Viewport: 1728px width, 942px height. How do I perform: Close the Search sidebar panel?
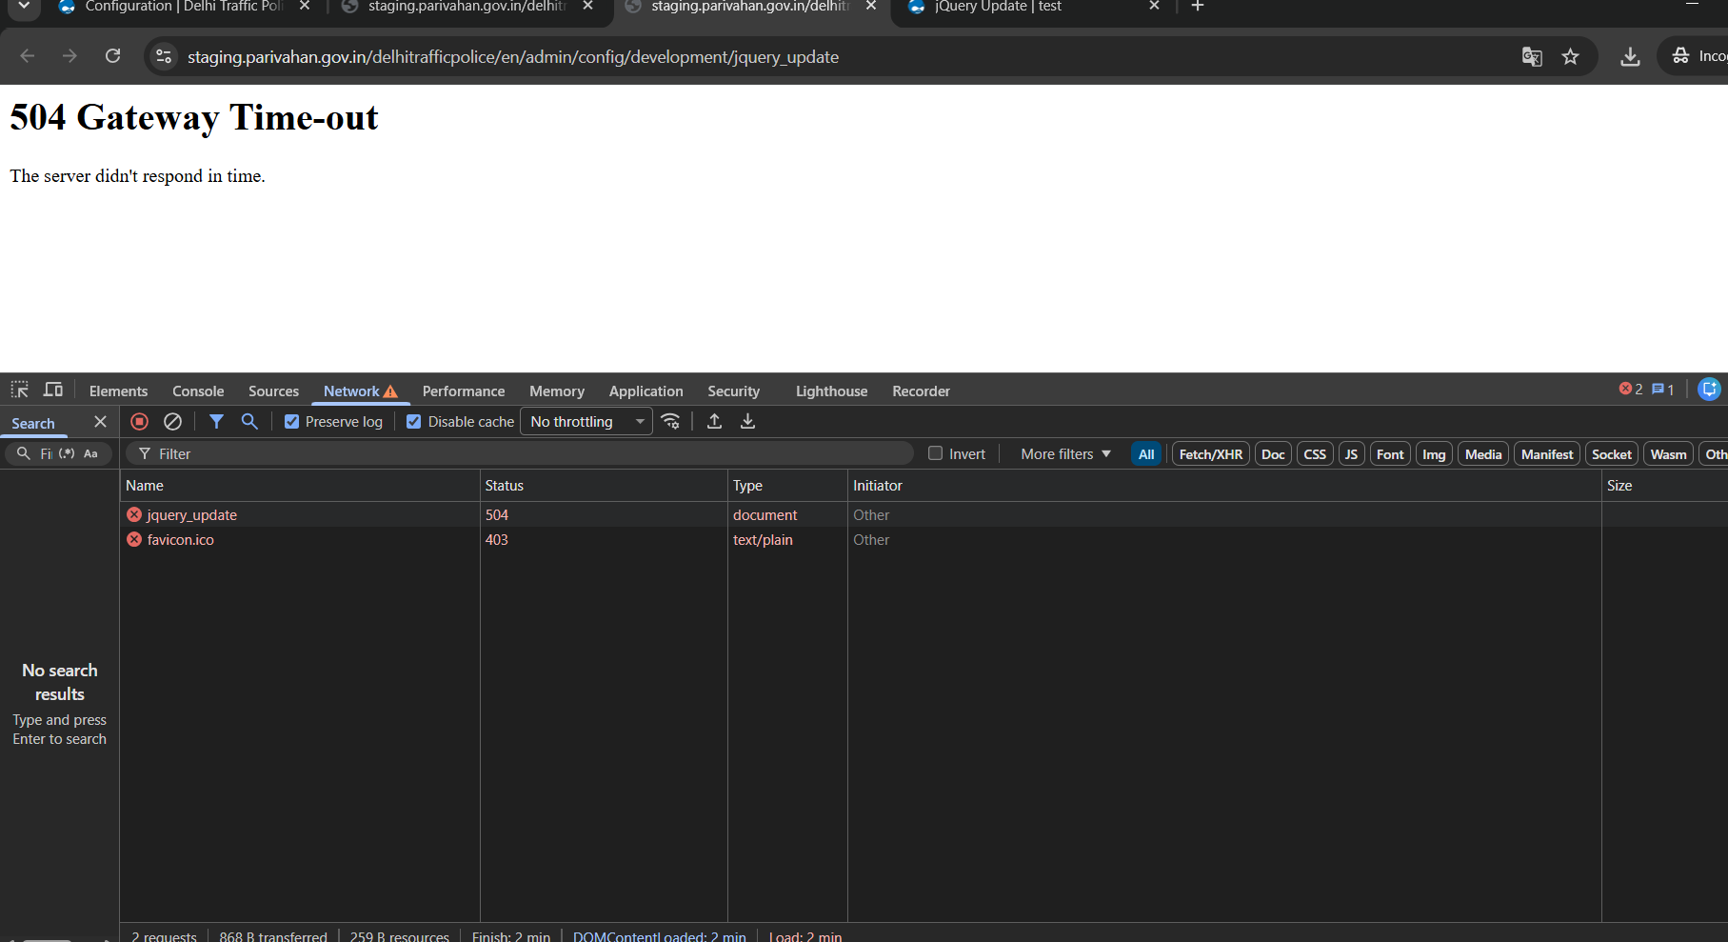tap(100, 421)
